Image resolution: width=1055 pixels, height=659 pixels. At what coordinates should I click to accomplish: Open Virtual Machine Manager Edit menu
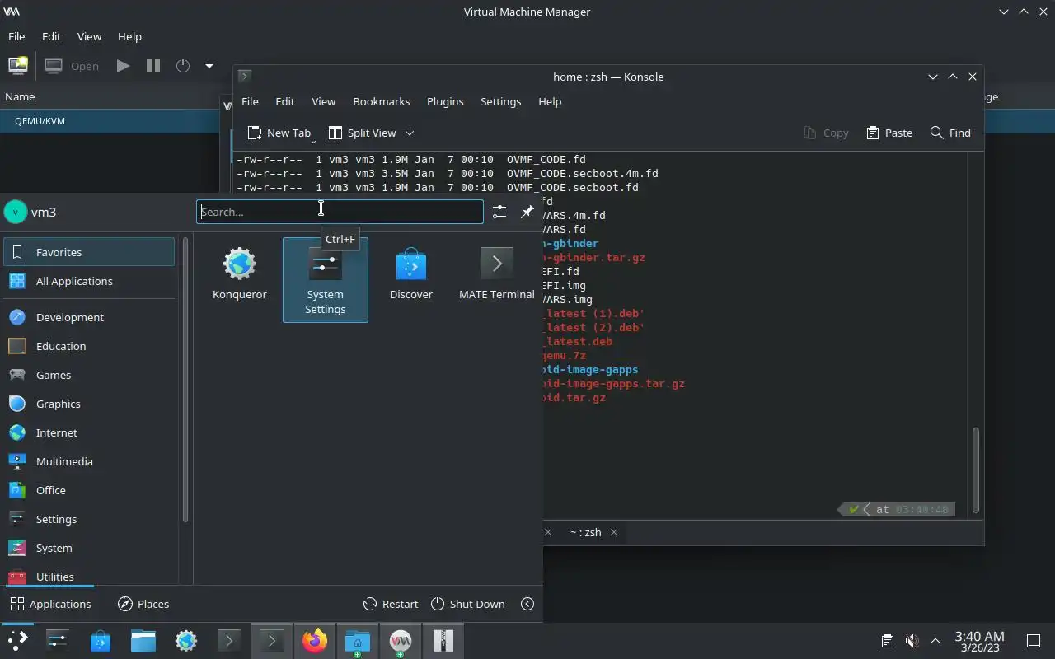click(51, 36)
